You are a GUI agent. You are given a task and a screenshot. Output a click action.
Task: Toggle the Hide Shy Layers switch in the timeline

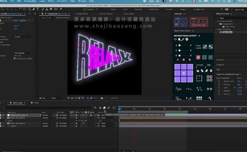click(x=100, y=108)
